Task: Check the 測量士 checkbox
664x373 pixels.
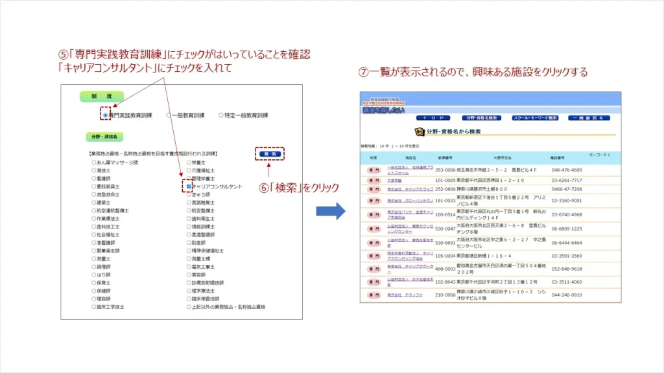Action: coord(93,259)
